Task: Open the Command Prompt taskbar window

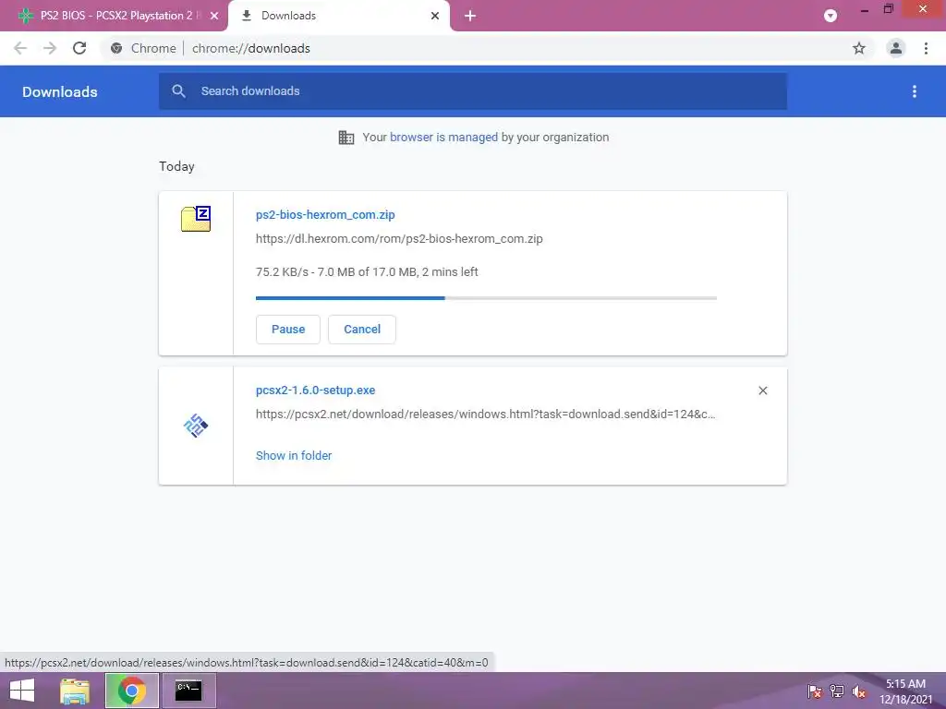Action: tap(188, 691)
